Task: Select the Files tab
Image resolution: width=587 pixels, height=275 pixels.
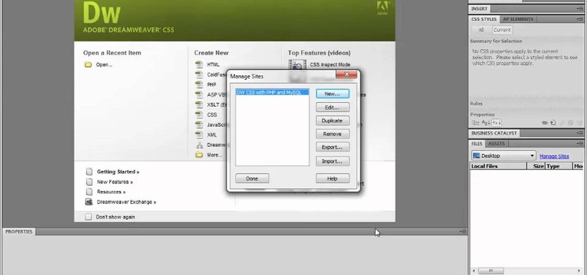Action: click(477, 144)
